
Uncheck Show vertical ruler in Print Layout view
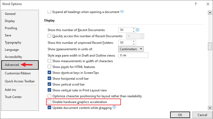pos(49,90)
